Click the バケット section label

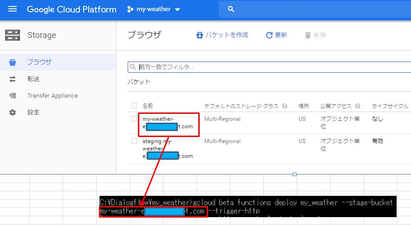click(139, 82)
